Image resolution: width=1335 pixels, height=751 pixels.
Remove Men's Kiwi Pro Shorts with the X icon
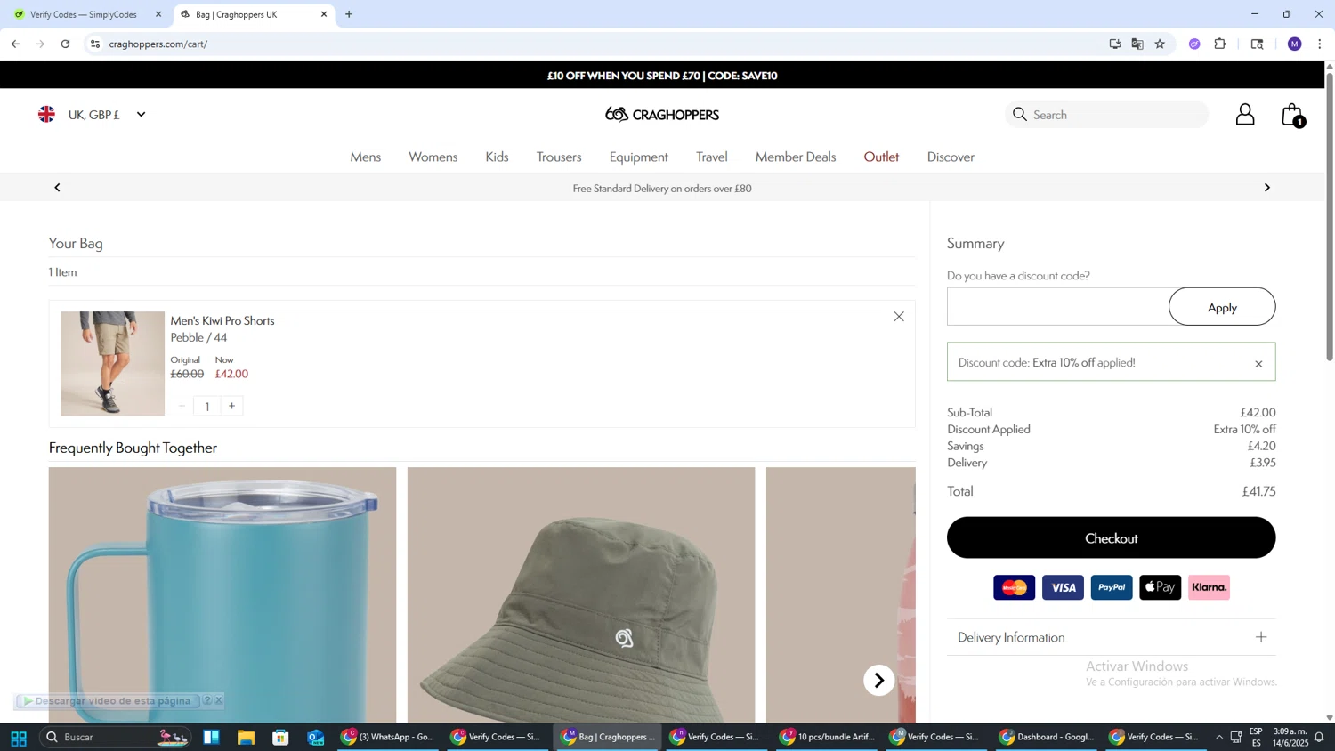point(899,317)
